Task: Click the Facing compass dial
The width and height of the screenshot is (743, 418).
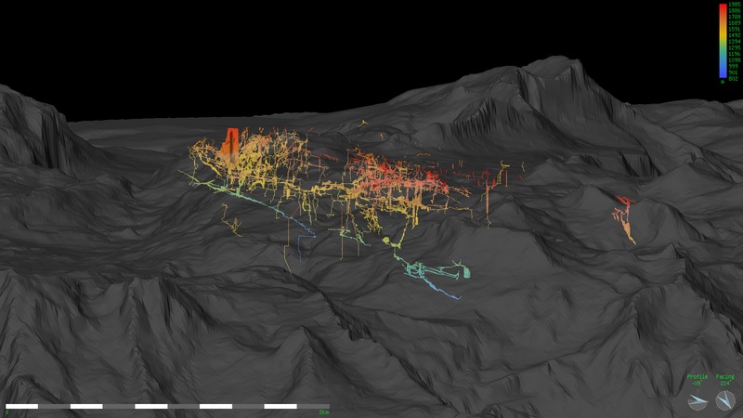Action: click(x=725, y=400)
